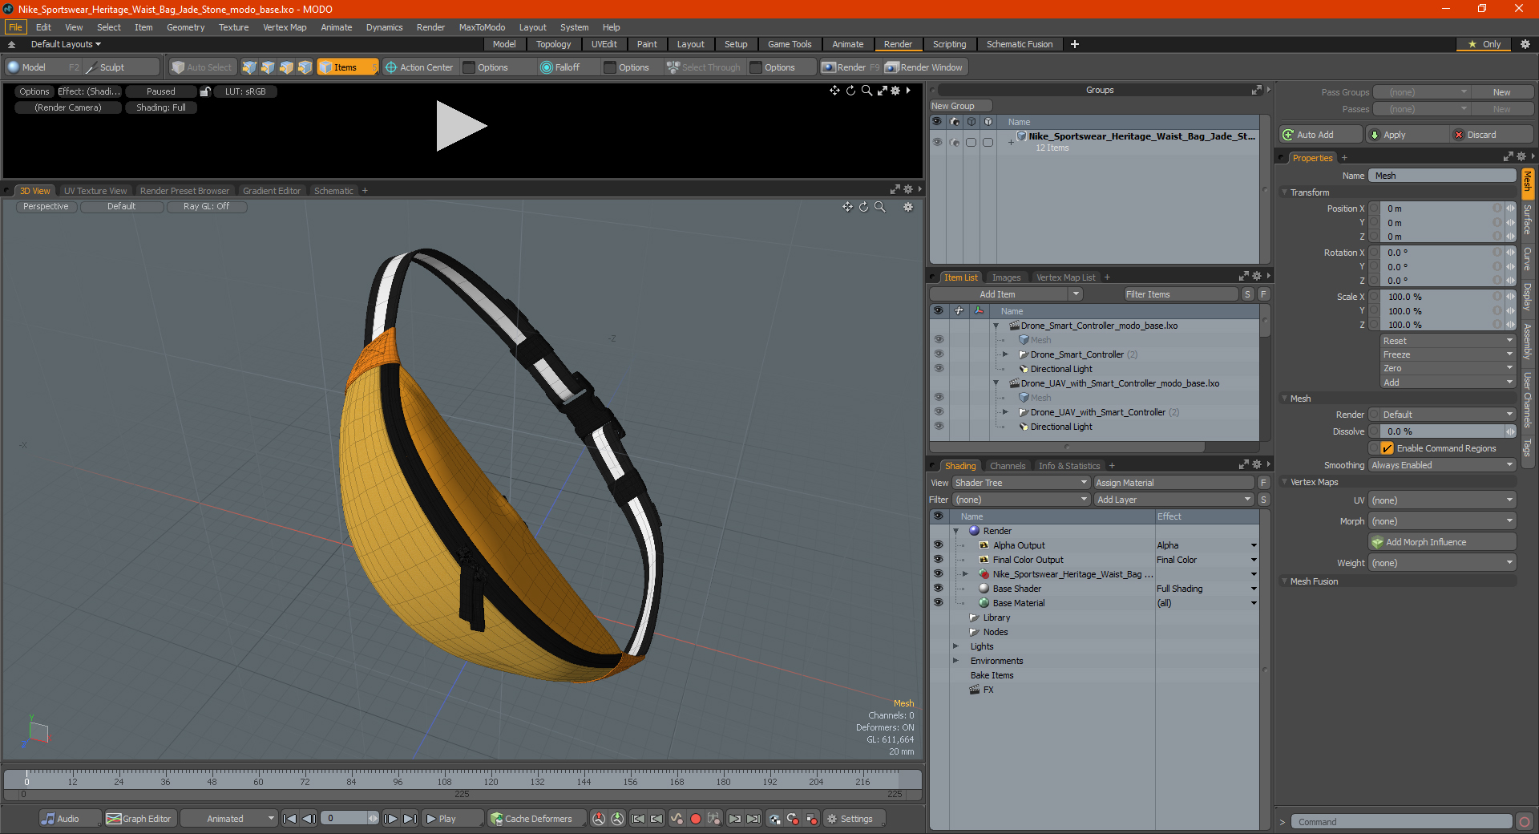Screen dimensions: 1539x834
Task: Click Discard button
Action: (x=1492, y=135)
